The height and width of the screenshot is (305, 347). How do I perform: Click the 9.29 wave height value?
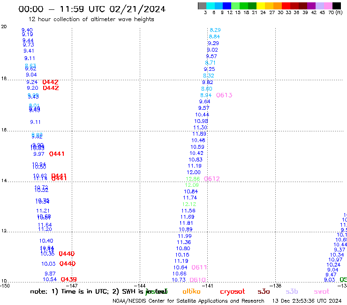[x=213, y=44]
